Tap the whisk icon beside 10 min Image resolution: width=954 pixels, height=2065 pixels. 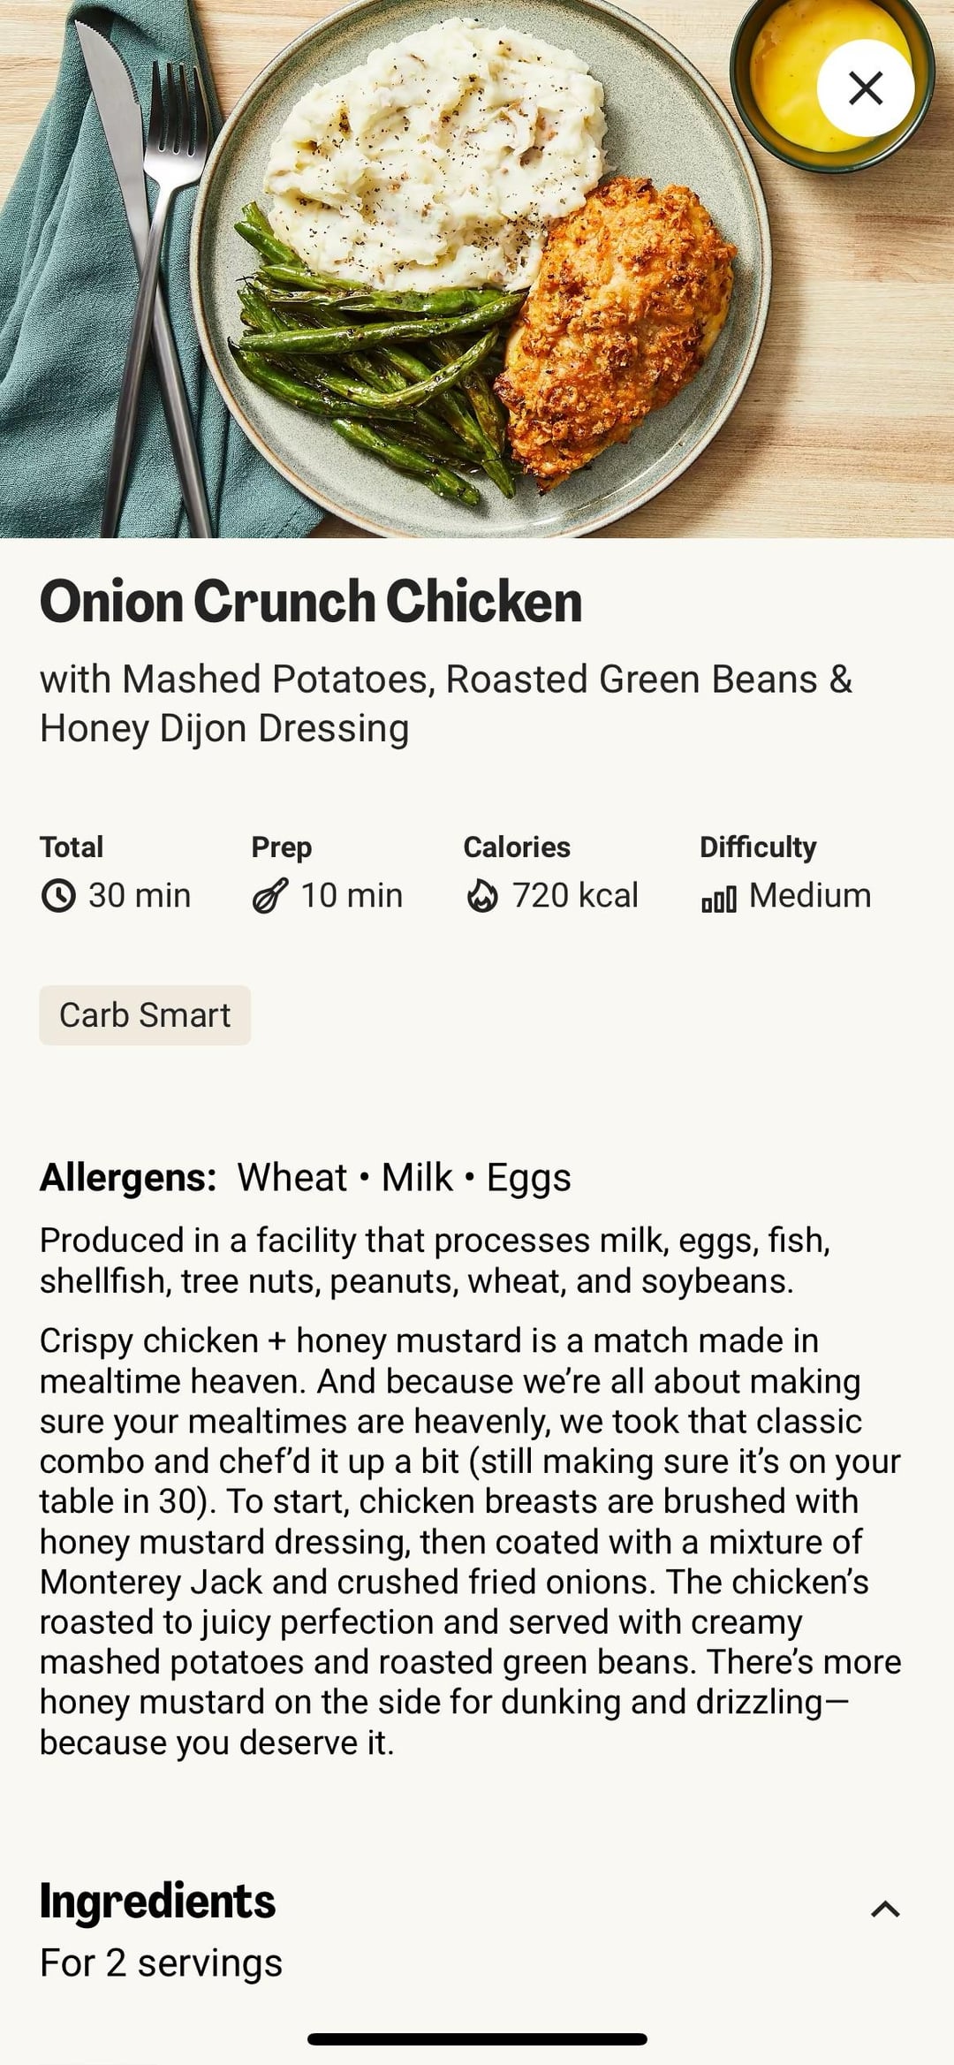click(x=270, y=896)
